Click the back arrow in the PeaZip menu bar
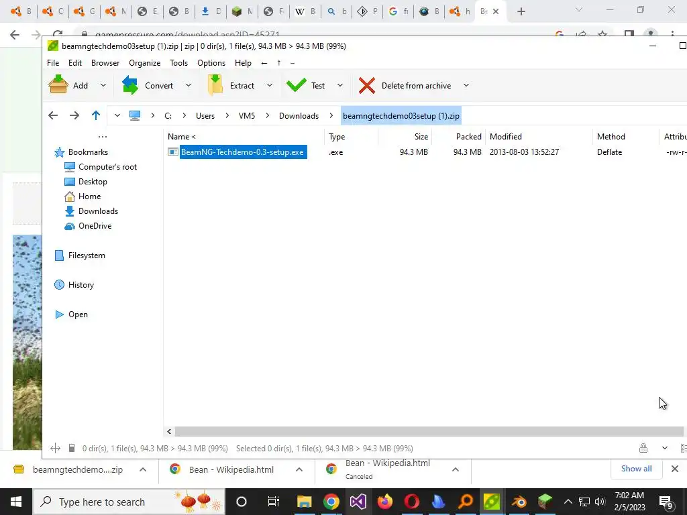687x515 pixels. [x=264, y=63]
